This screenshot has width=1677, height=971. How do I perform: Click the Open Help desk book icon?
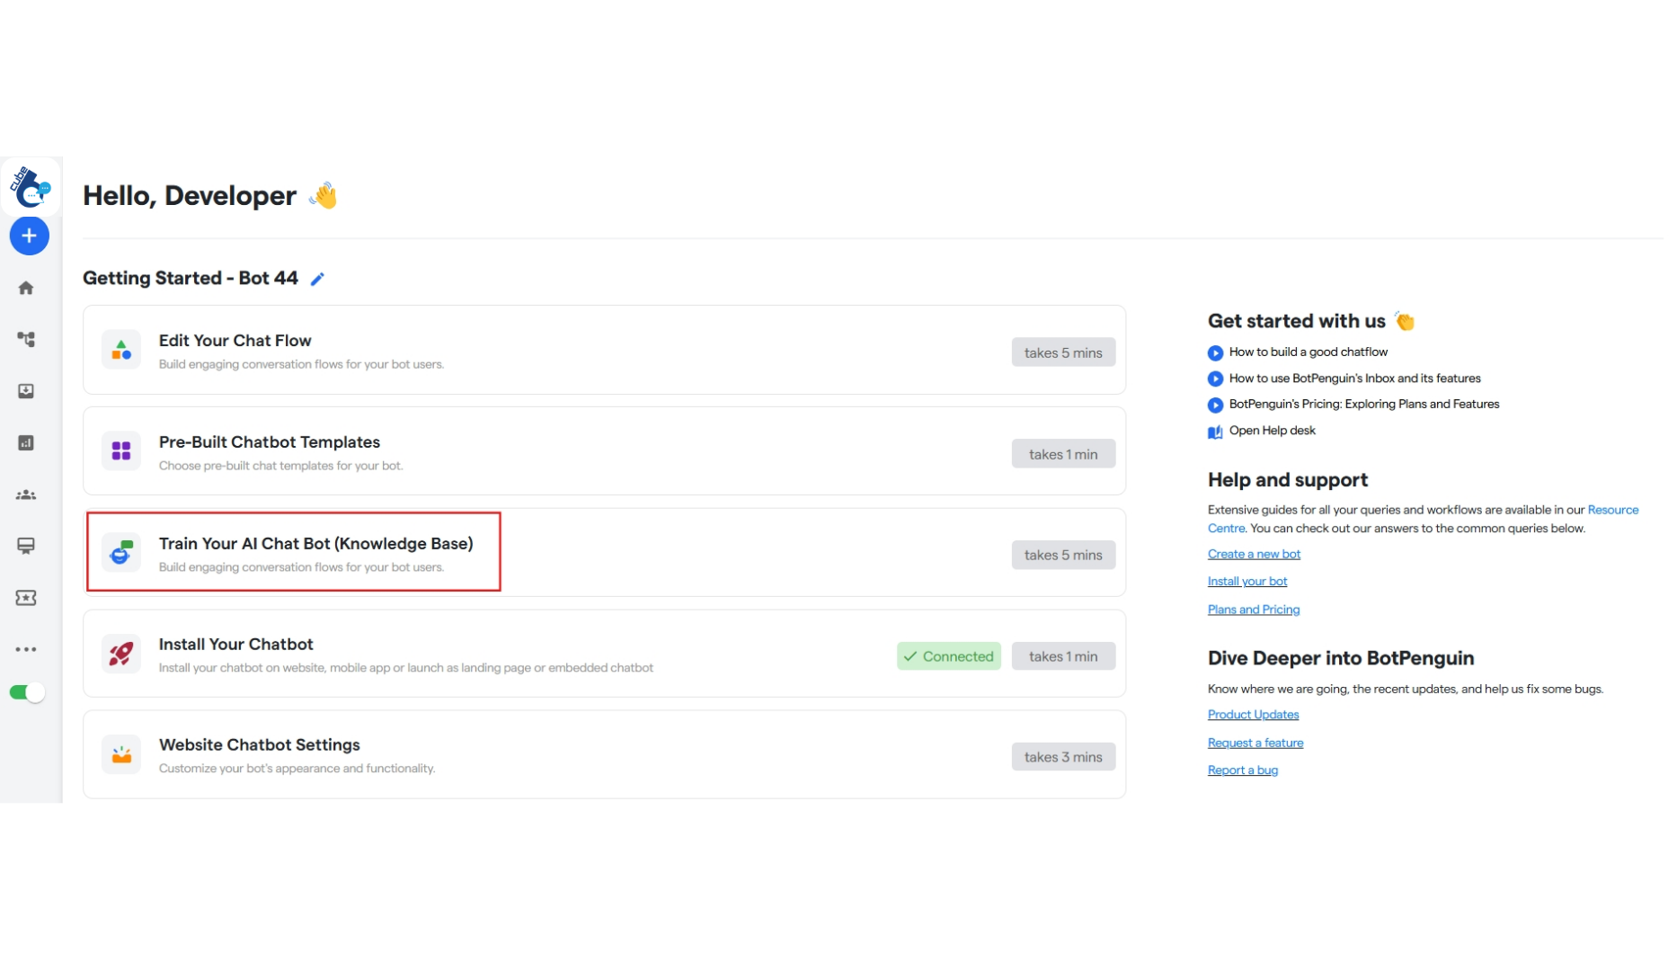click(1215, 432)
